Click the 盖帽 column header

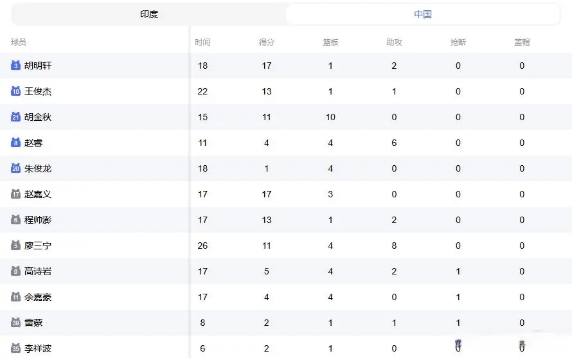pos(522,42)
